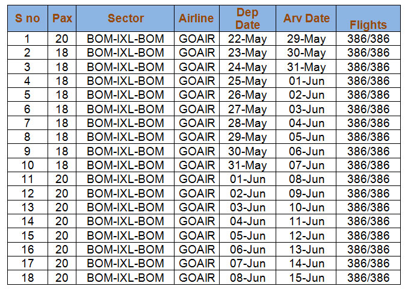
Task: Select the 'S no' column header
Action: 27,18
